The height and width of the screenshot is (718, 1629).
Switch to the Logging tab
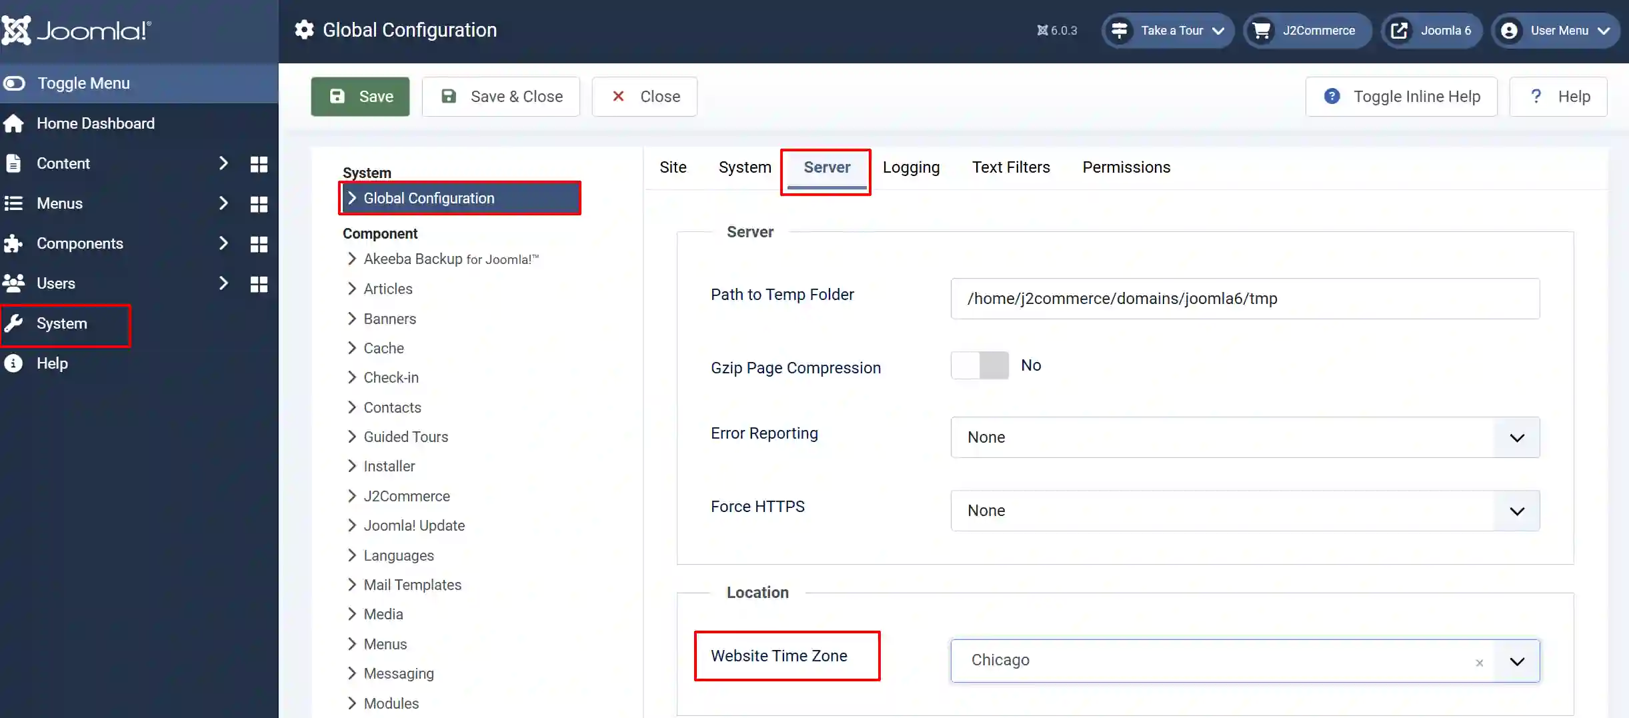[911, 167]
